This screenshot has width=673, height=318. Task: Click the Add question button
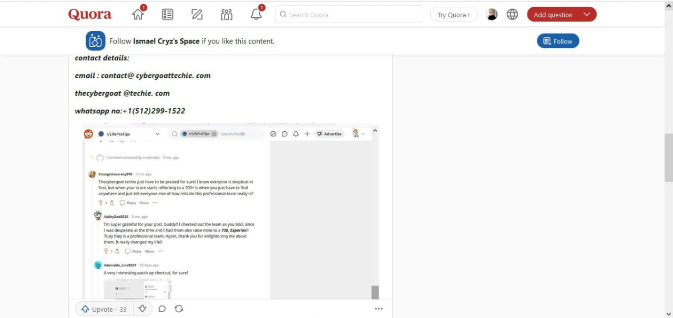pos(553,15)
